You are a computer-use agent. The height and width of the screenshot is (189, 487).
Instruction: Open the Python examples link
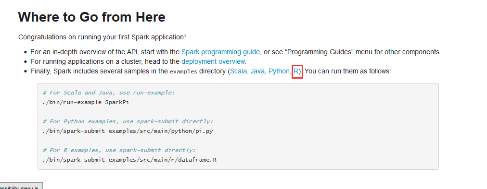click(x=279, y=71)
